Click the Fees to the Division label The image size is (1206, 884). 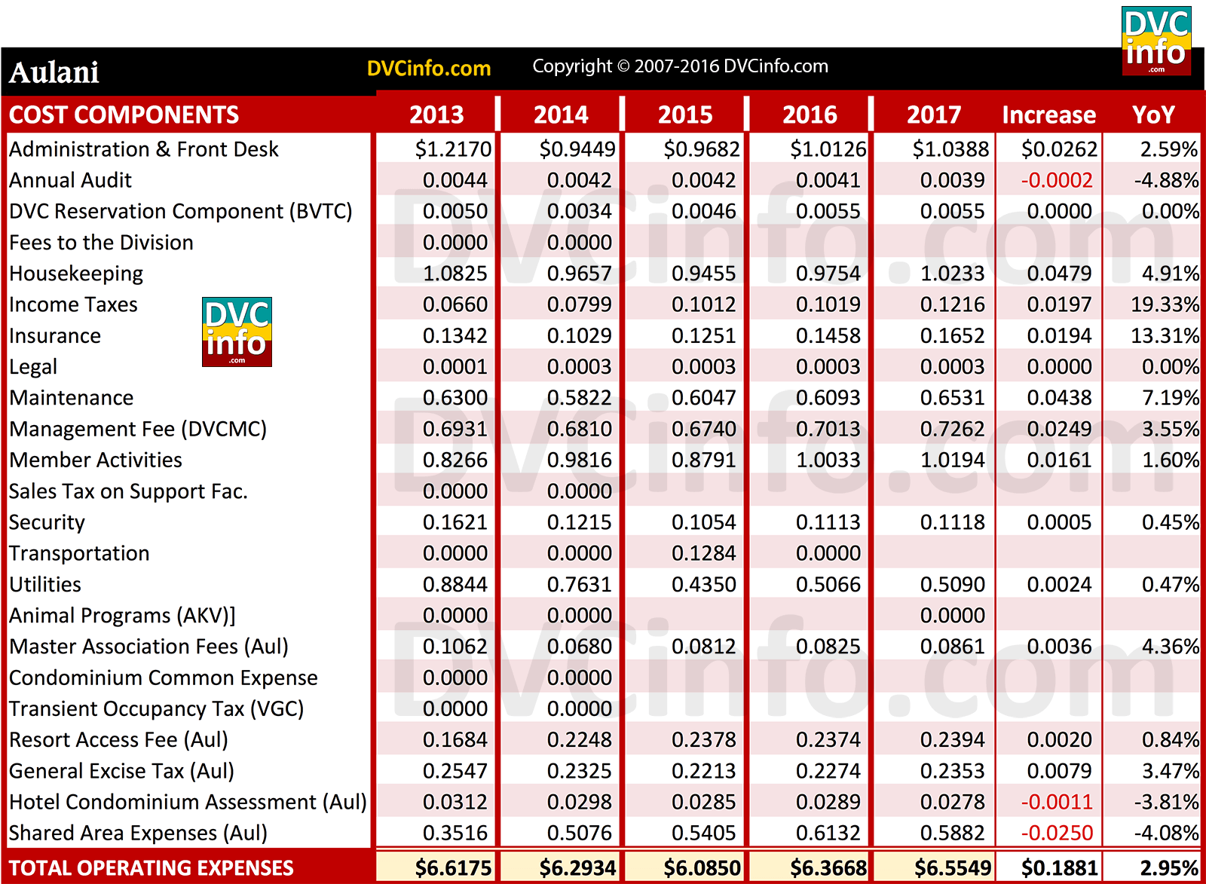pyautogui.click(x=101, y=243)
